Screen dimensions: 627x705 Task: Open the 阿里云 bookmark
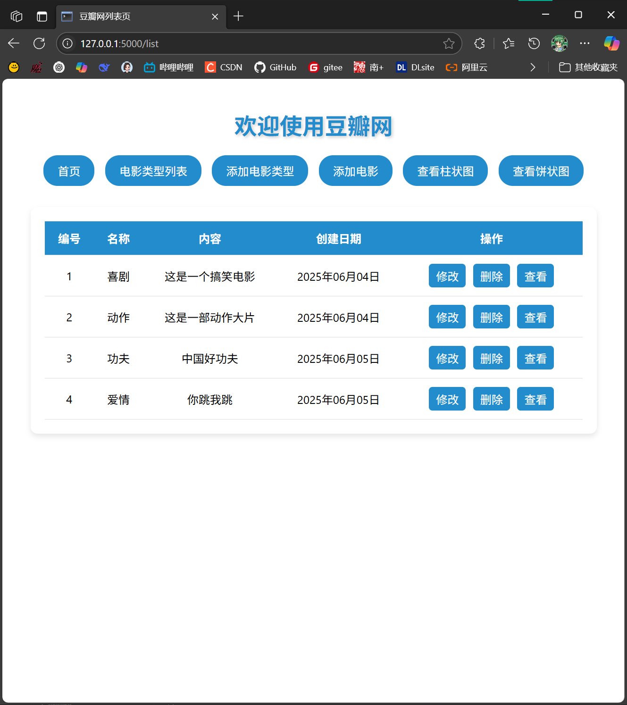click(x=467, y=67)
